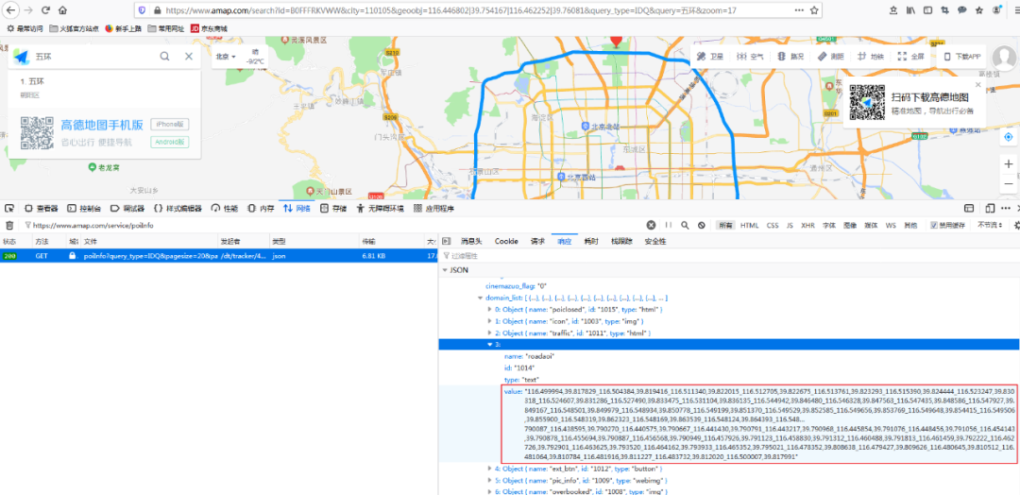Viewport: 1020px width, 495px height.
Task: Open the 性能 (Performance) devtools tab
Action: (x=225, y=209)
